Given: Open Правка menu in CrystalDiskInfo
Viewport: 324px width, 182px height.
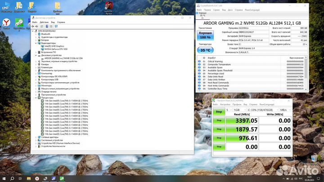Looking at the screenshot, I should coord(207,10).
